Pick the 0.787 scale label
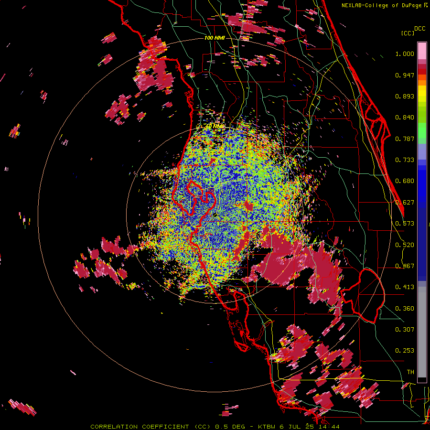 405,139
